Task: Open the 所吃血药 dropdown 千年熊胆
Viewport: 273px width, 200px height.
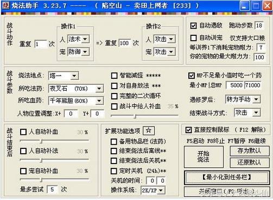Action: tap(76, 101)
